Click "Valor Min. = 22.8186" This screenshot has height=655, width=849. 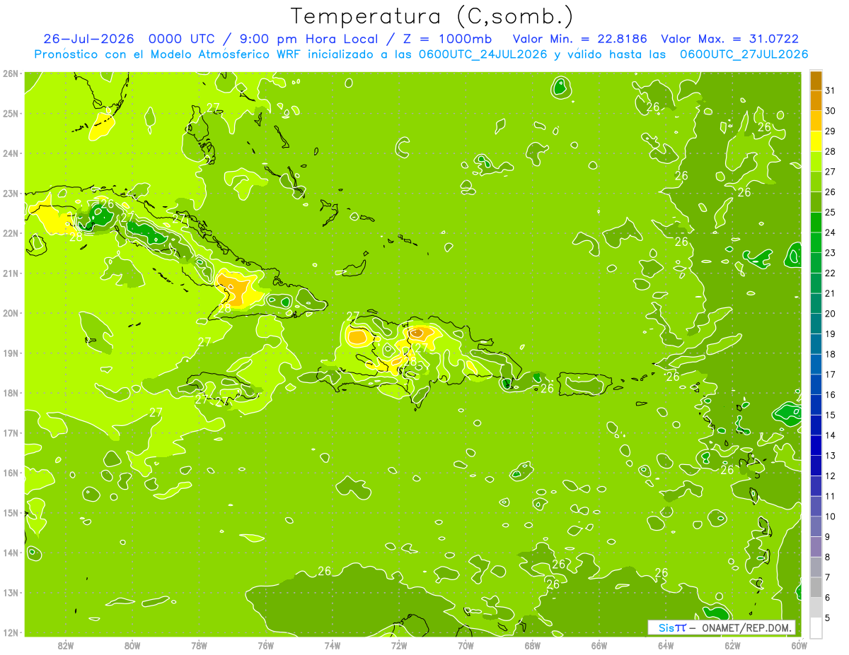pyautogui.click(x=580, y=39)
